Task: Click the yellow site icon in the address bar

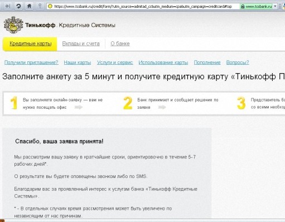Action: [50, 6]
